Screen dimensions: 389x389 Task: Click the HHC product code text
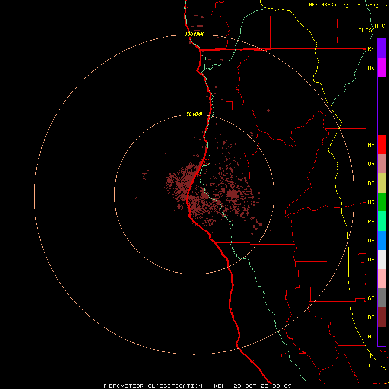[379, 26]
